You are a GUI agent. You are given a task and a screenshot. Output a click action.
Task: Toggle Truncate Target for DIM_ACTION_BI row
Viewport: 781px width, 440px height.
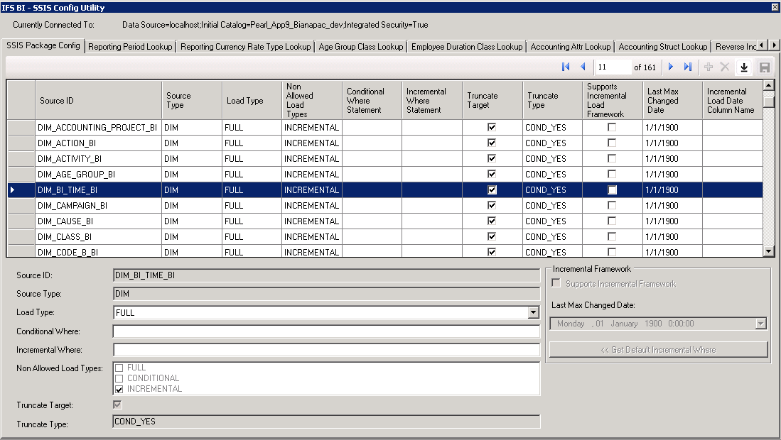pyautogui.click(x=492, y=143)
